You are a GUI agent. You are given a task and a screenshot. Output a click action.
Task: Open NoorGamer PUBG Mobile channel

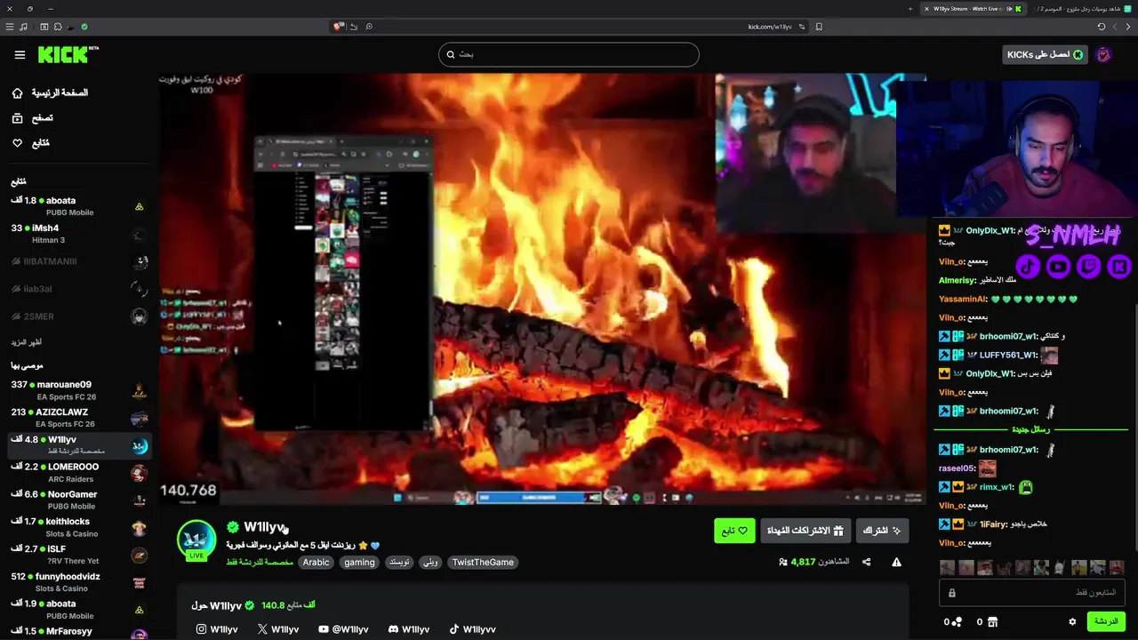(78, 500)
